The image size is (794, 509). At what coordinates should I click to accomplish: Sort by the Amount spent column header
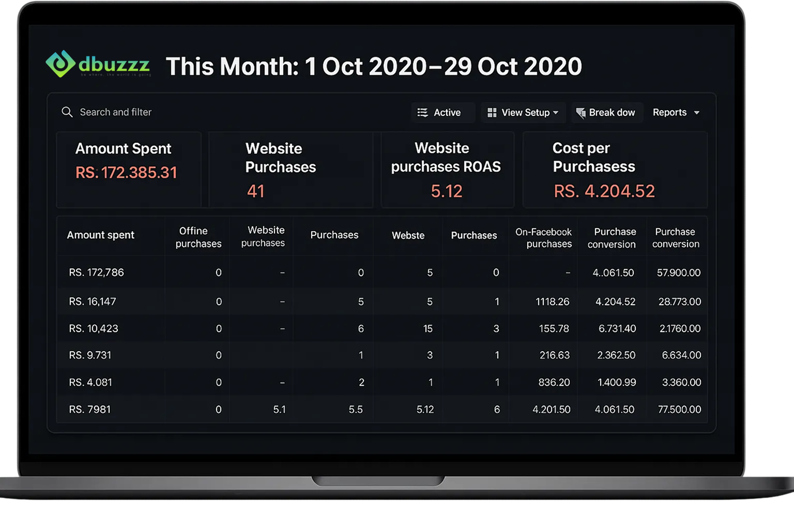coord(101,235)
